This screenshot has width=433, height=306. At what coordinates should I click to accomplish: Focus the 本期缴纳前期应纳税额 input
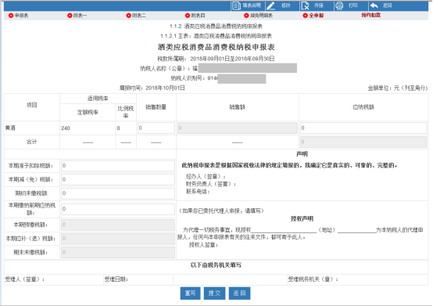click(118, 209)
